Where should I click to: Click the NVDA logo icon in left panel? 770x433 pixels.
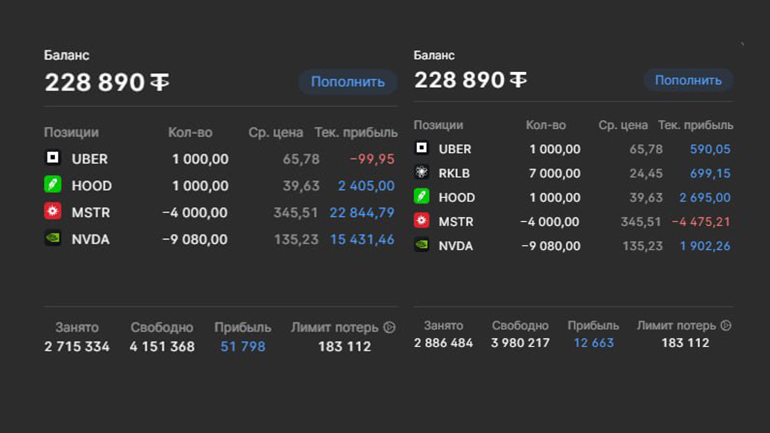pos(53,238)
